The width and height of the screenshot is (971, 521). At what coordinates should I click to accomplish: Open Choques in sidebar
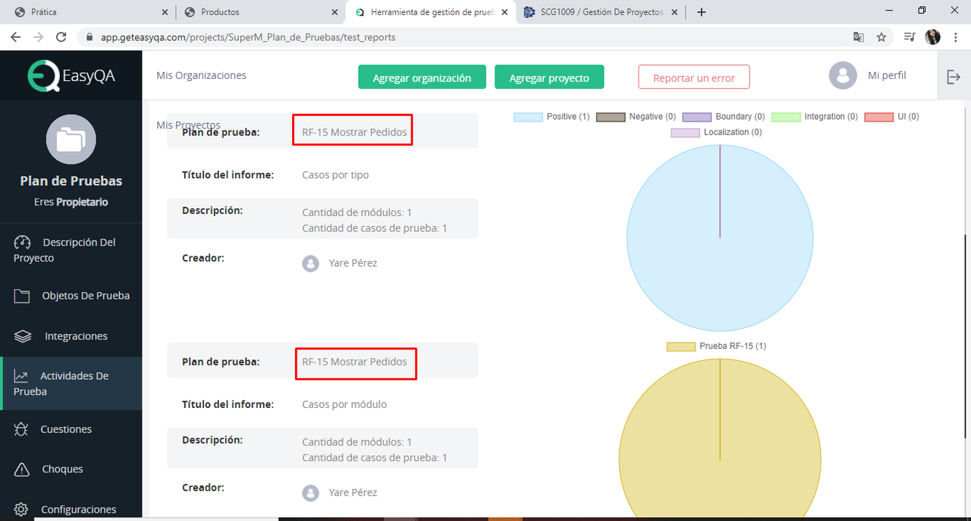pyautogui.click(x=71, y=469)
